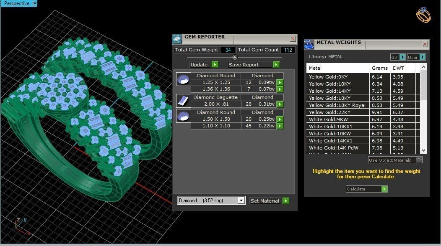441x246 pixels.
Task: Click the Calculate button
Action: coord(366,189)
